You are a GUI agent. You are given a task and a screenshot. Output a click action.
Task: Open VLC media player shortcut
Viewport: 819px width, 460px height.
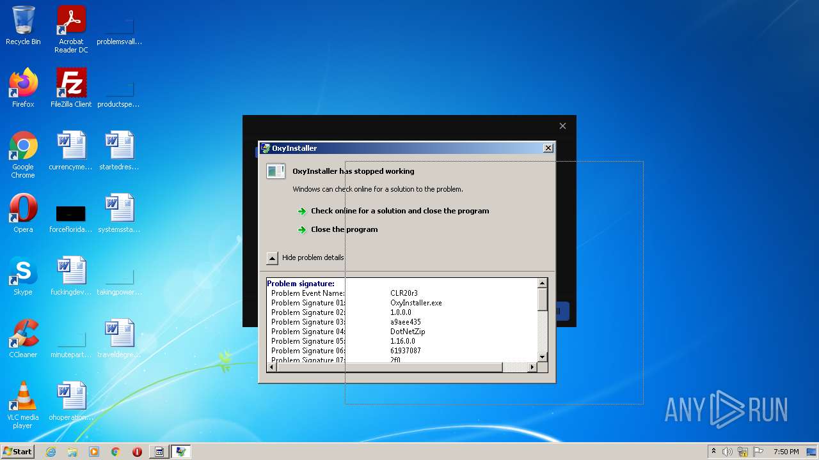coord(23,405)
